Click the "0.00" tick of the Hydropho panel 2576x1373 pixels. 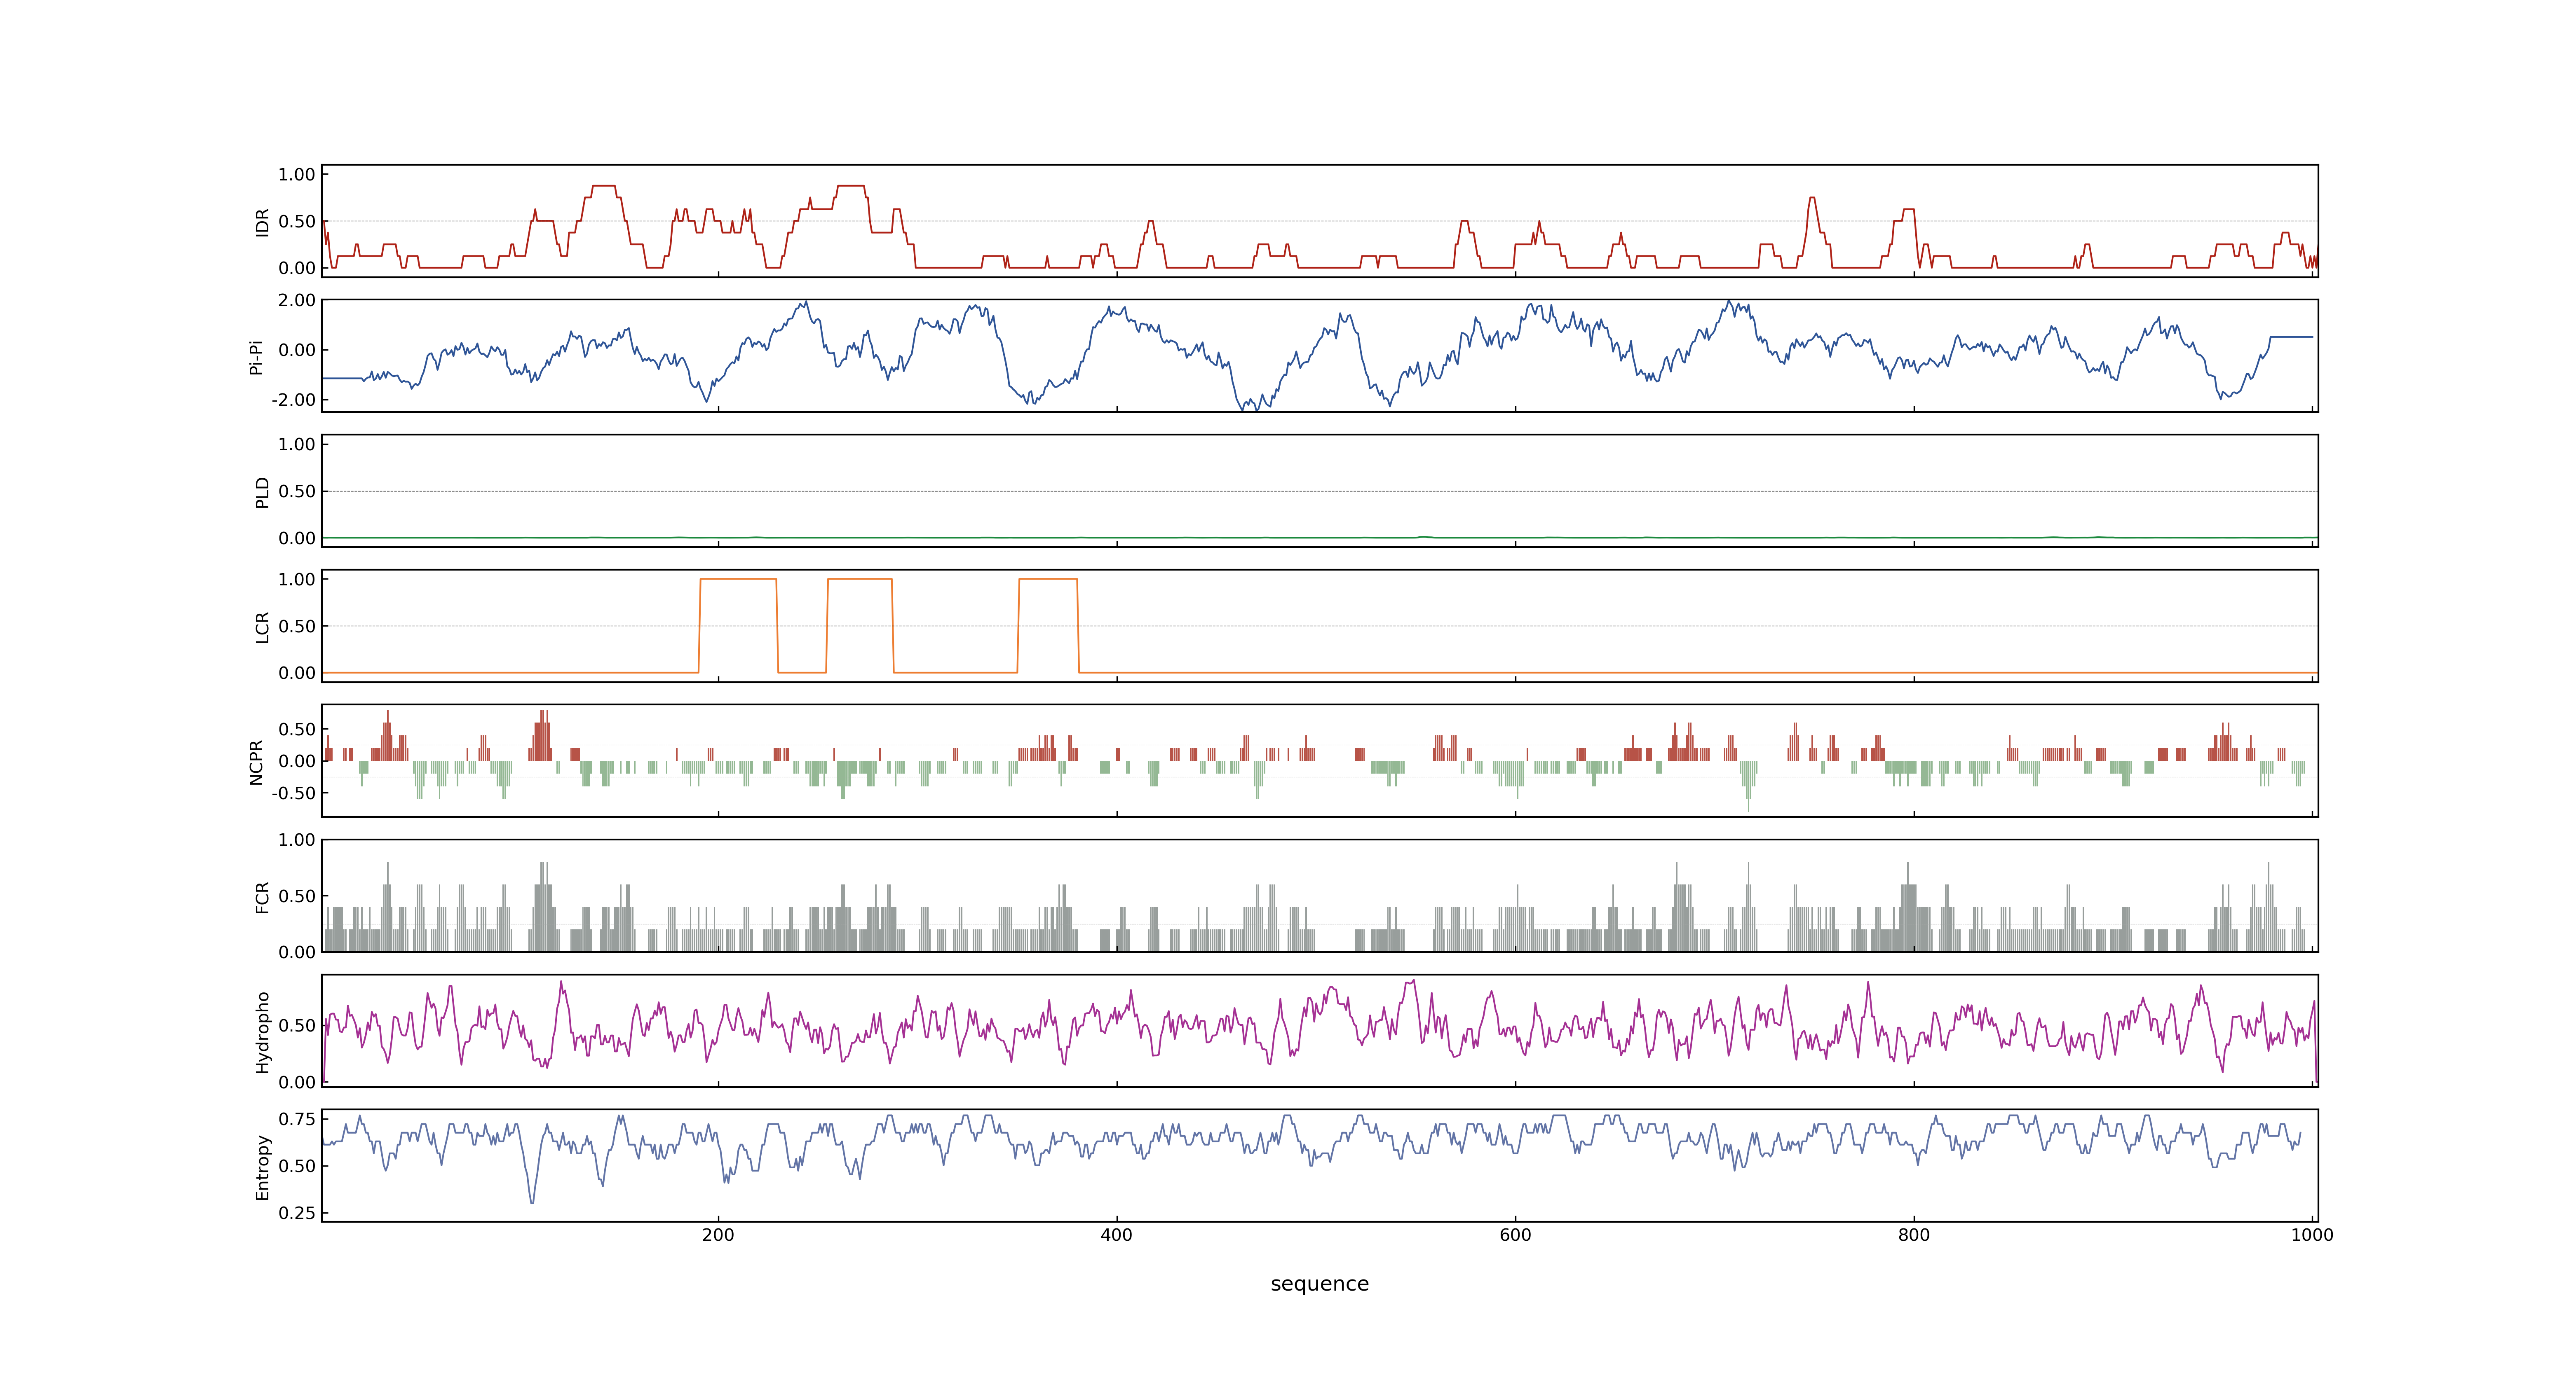(297, 1082)
